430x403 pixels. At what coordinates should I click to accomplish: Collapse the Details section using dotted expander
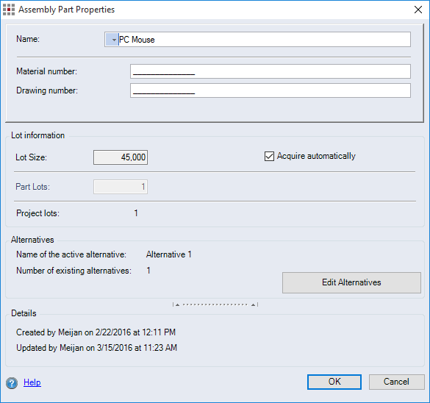click(x=215, y=304)
